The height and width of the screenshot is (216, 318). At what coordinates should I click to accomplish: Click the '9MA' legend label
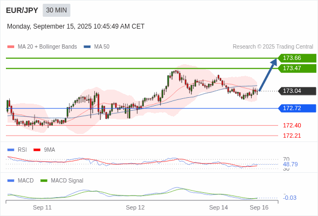coord(50,150)
